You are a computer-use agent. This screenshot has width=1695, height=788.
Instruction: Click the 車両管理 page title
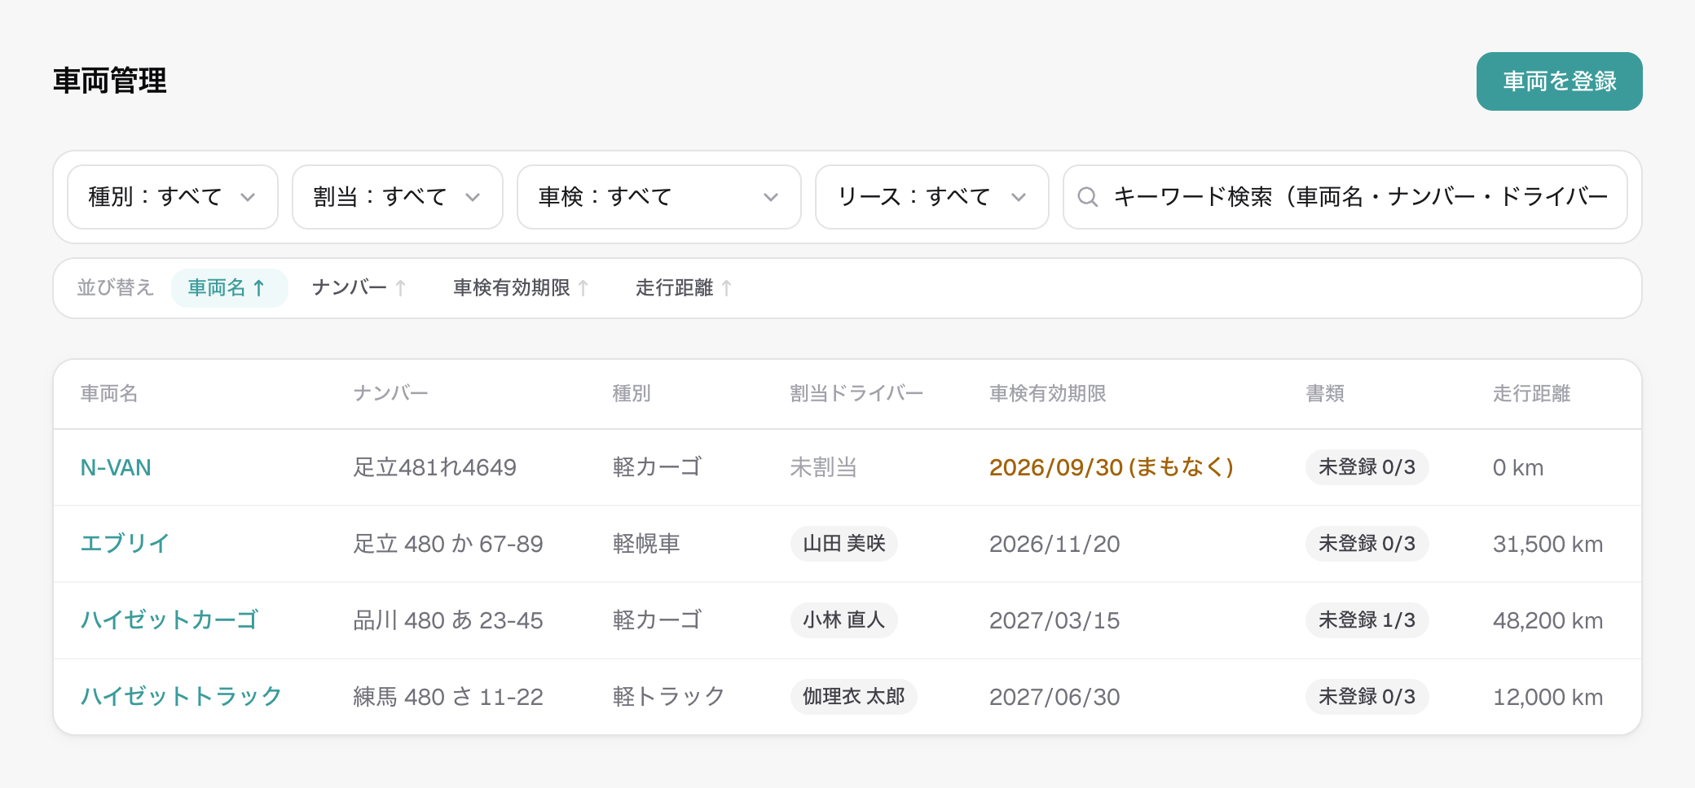pyautogui.click(x=110, y=81)
